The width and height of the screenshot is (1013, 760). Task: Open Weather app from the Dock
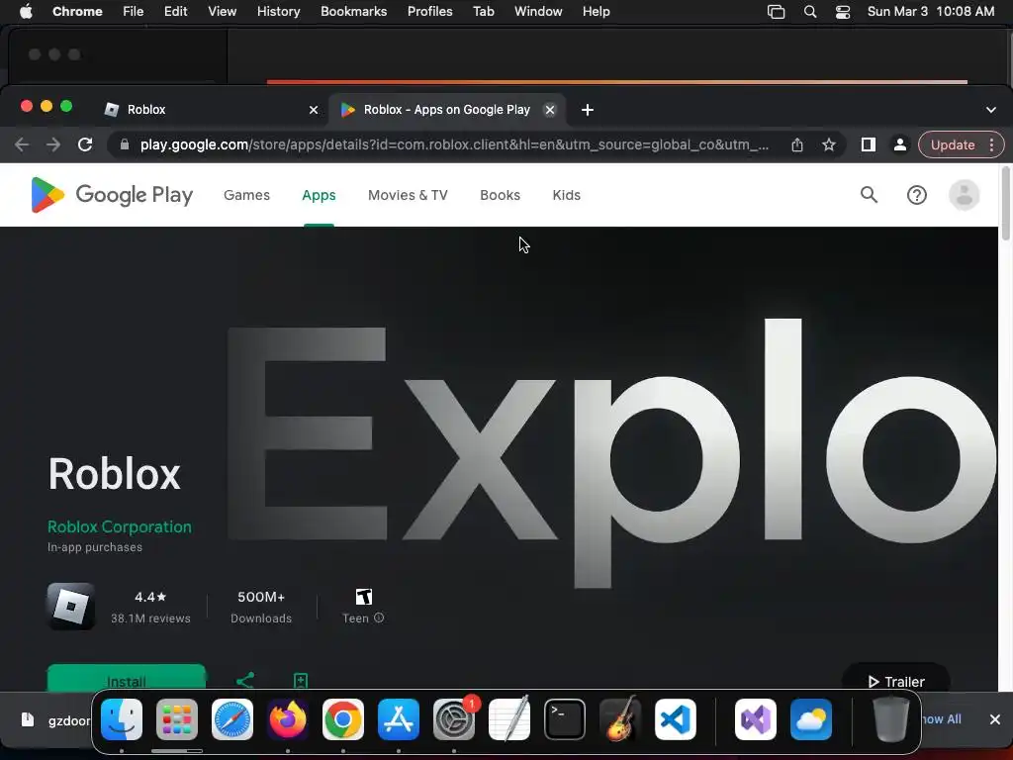point(811,719)
